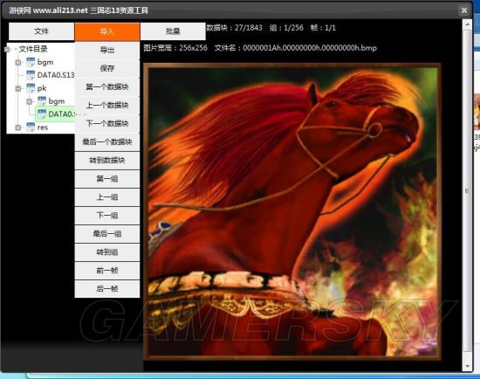This screenshot has width=480, height=379.
Task: Click scrollbar down arrow at right
Action: (x=467, y=366)
